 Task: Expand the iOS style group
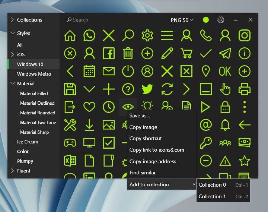tap(12, 54)
